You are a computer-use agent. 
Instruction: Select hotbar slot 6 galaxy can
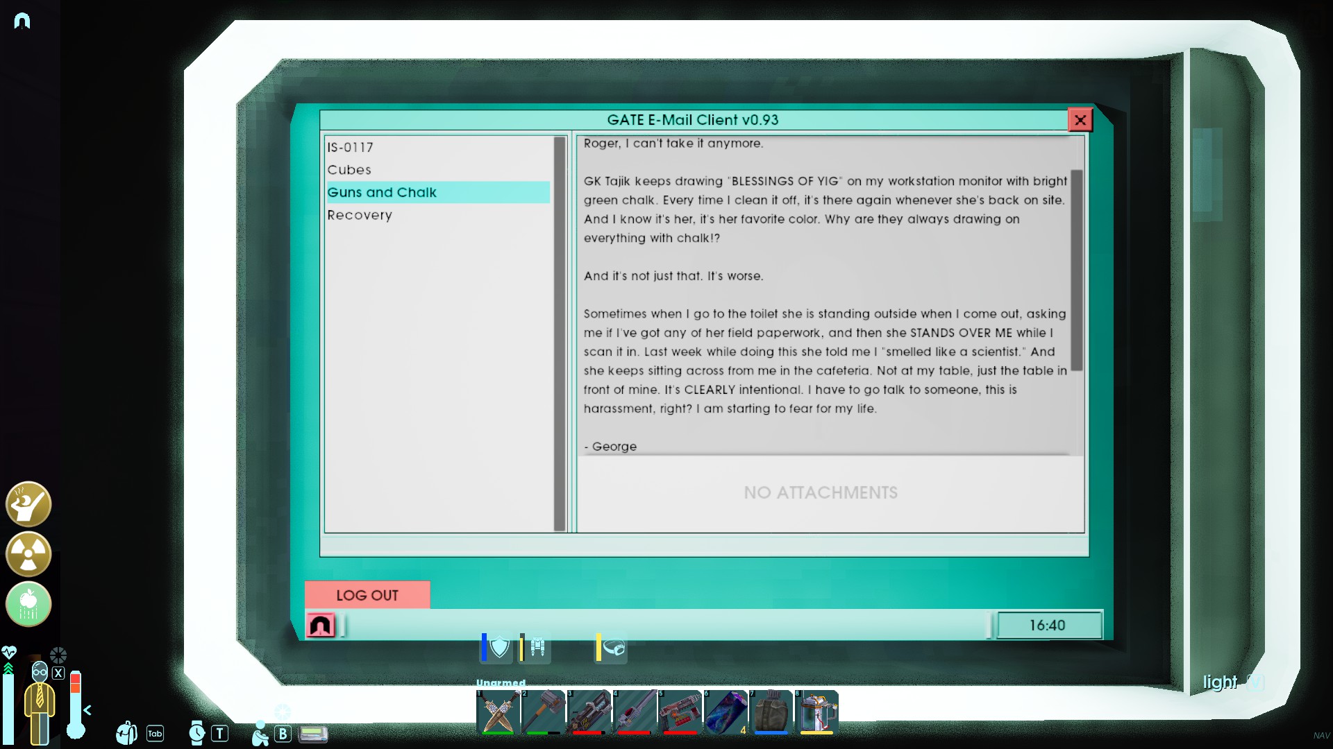pos(726,712)
